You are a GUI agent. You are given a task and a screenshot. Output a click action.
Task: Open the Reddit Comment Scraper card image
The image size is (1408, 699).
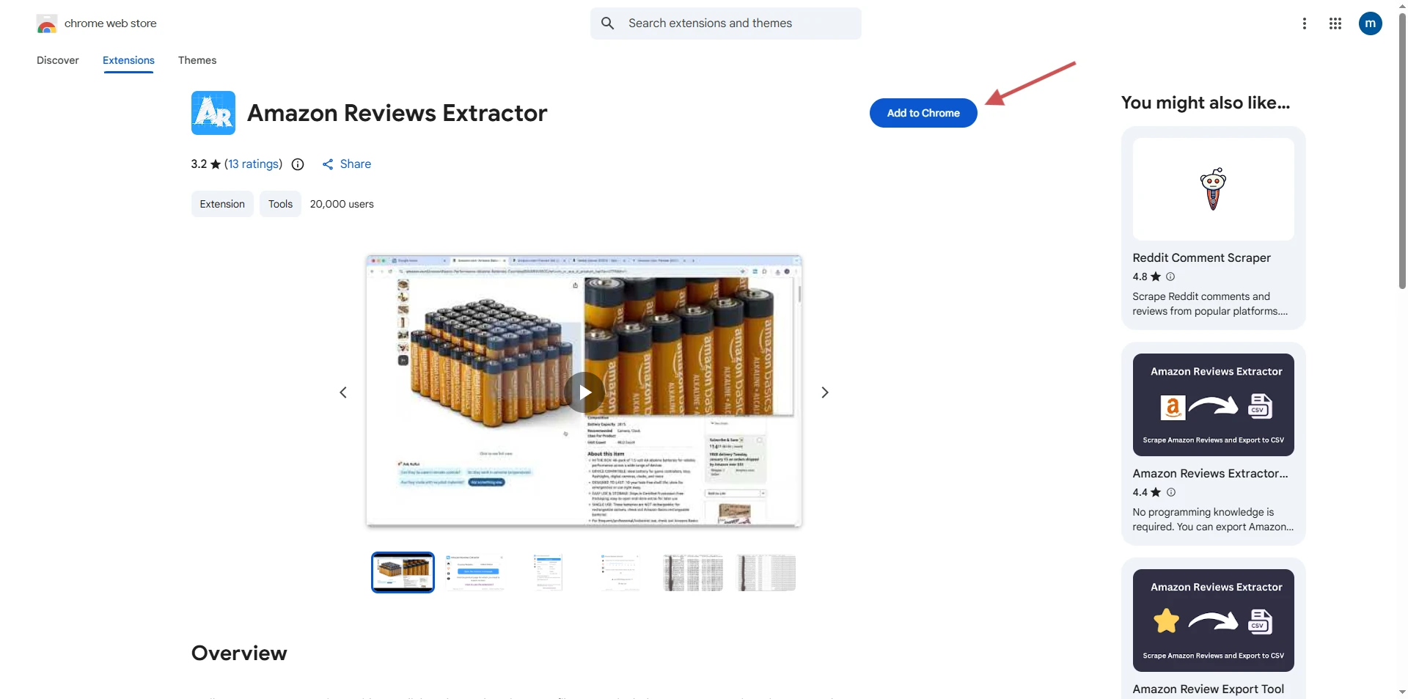pos(1213,189)
